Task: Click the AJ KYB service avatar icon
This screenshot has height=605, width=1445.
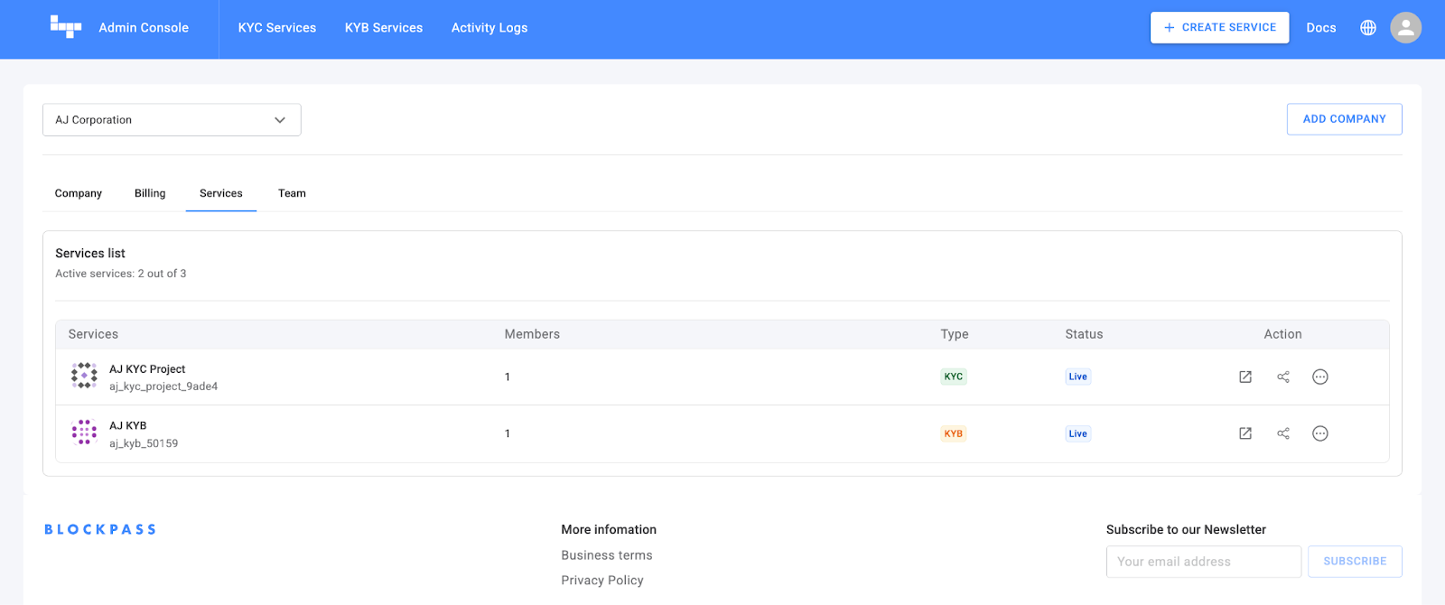Action: (x=84, y=433)
